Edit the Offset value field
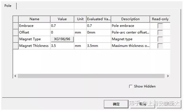This screenshot has height=111, width=184. [x=62, y=32]
